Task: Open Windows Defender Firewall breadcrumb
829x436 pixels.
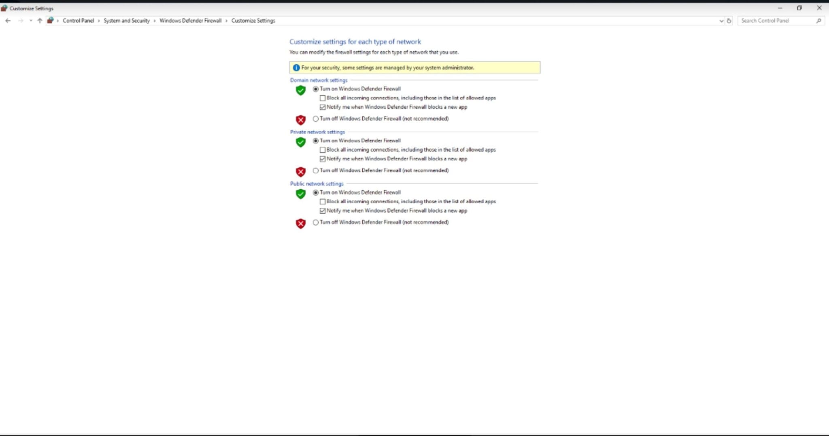Action: pyautogui.click(x=190, y=21)
